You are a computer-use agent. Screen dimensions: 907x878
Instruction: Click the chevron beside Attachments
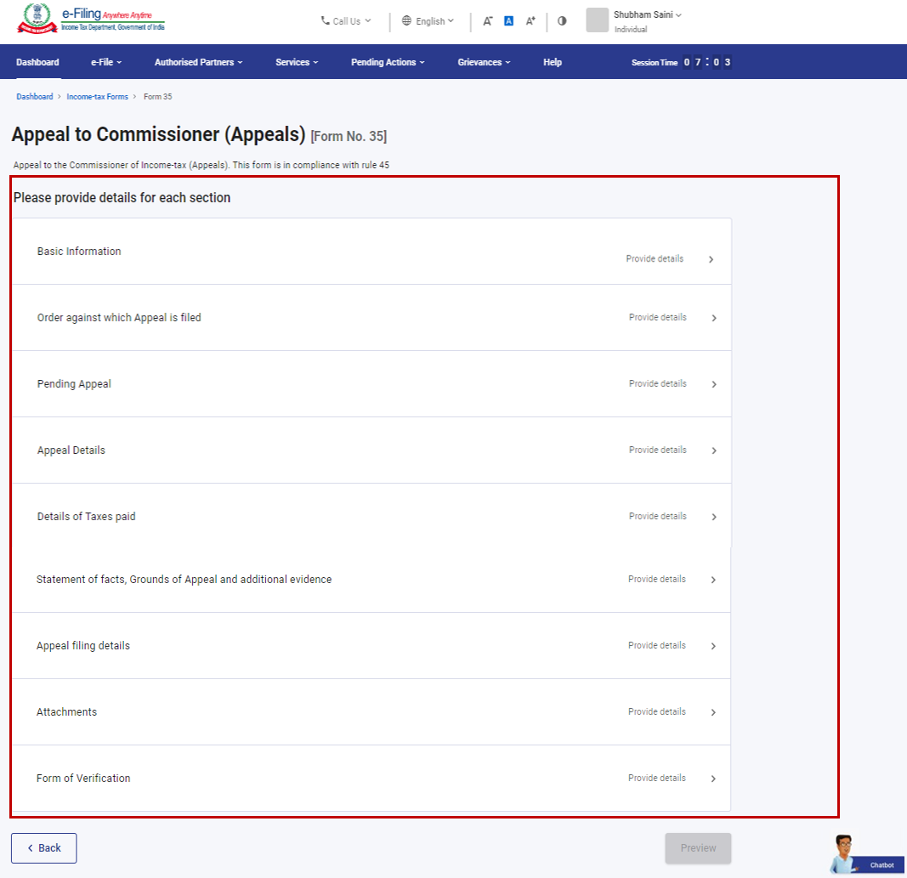click(714, 712)
